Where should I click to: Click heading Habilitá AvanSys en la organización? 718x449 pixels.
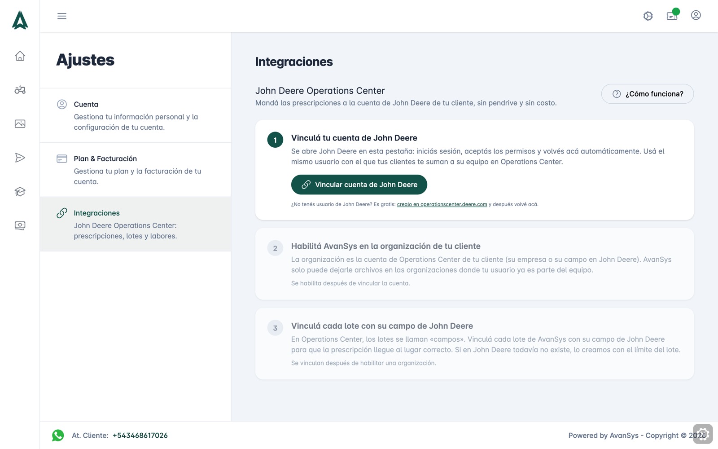click(386, 246)
